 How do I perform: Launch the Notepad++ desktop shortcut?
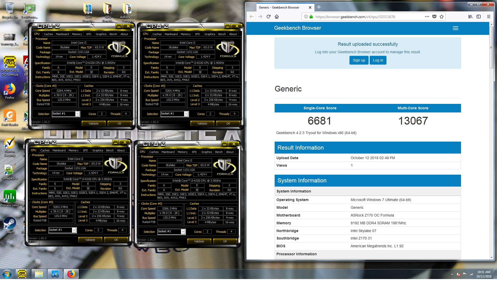tap(10, 172)
